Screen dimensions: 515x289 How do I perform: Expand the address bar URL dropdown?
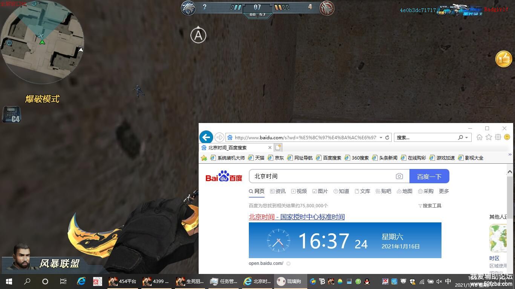click(x=381, y=137)
